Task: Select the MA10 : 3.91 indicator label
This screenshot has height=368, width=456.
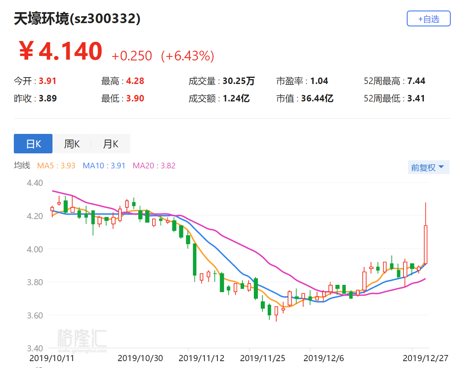Action: point(104,166)
